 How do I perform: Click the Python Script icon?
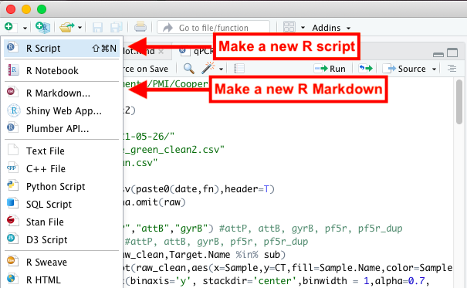point(13,185)
